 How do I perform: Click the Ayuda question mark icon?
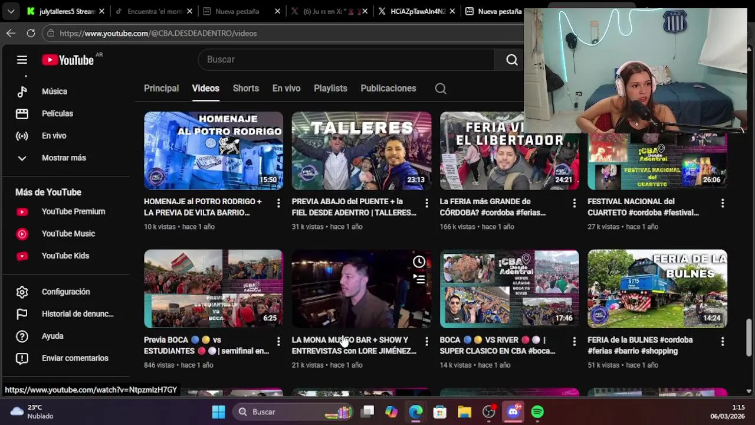[22, 336]
